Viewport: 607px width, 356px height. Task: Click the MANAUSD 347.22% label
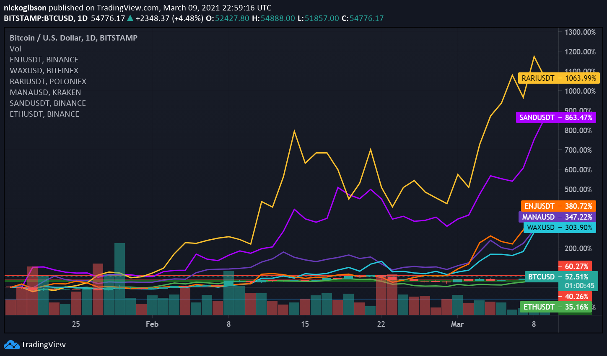pos(557,217)
